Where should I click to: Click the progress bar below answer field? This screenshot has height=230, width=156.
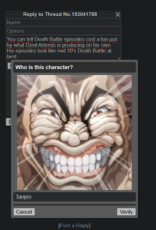pos(75,205)
